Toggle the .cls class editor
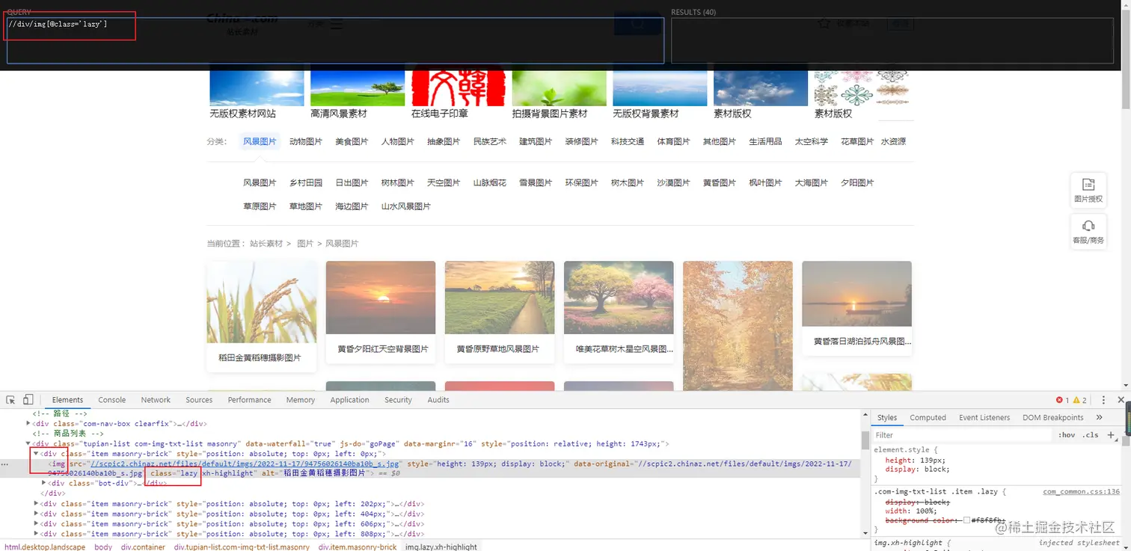Screen dimensions: 1131x551 coord(1091,434)
